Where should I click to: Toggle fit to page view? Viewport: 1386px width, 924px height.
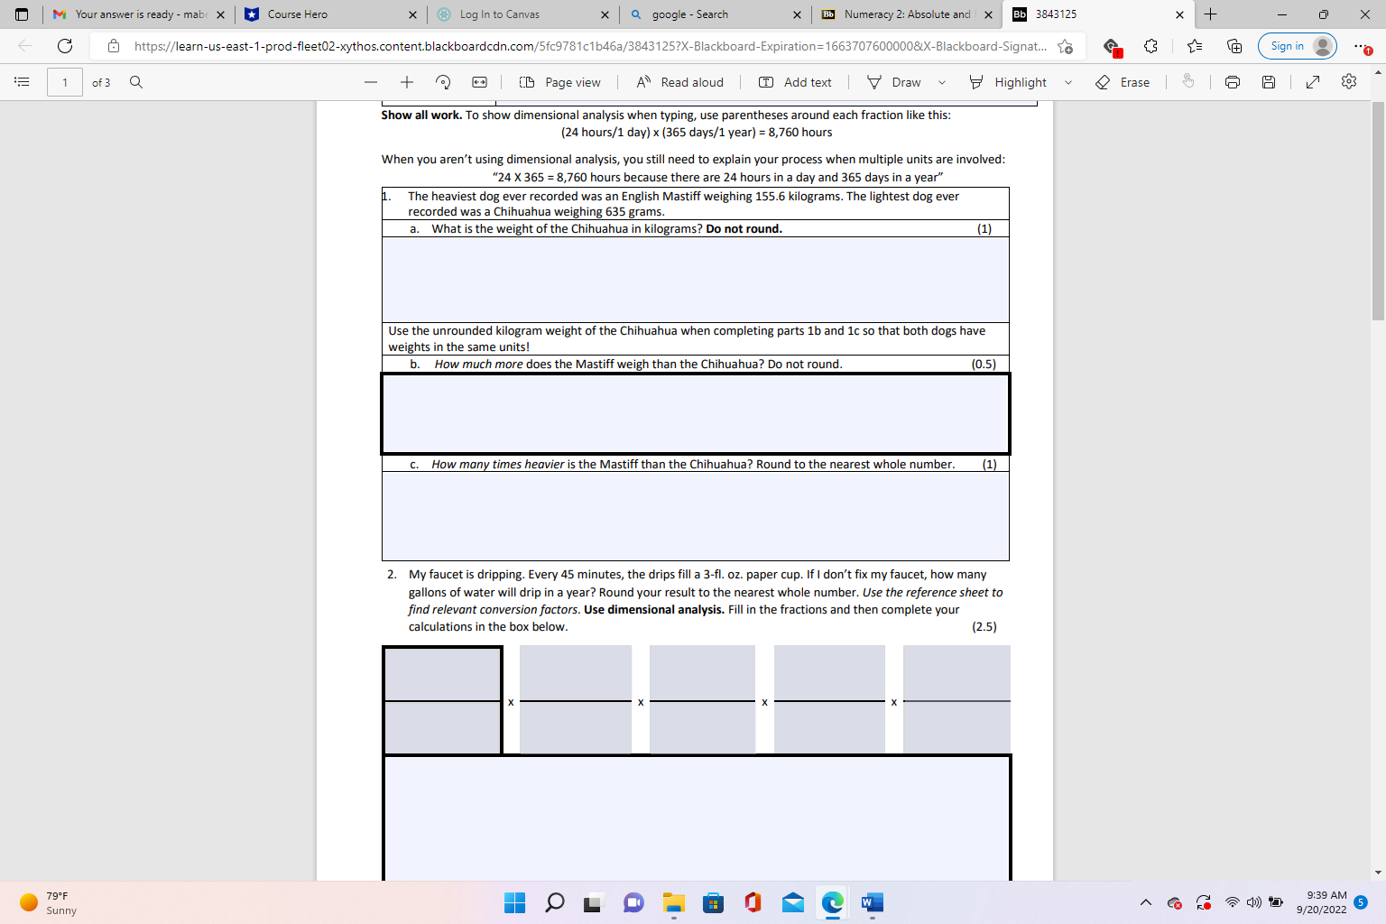[x=478, y=81]
